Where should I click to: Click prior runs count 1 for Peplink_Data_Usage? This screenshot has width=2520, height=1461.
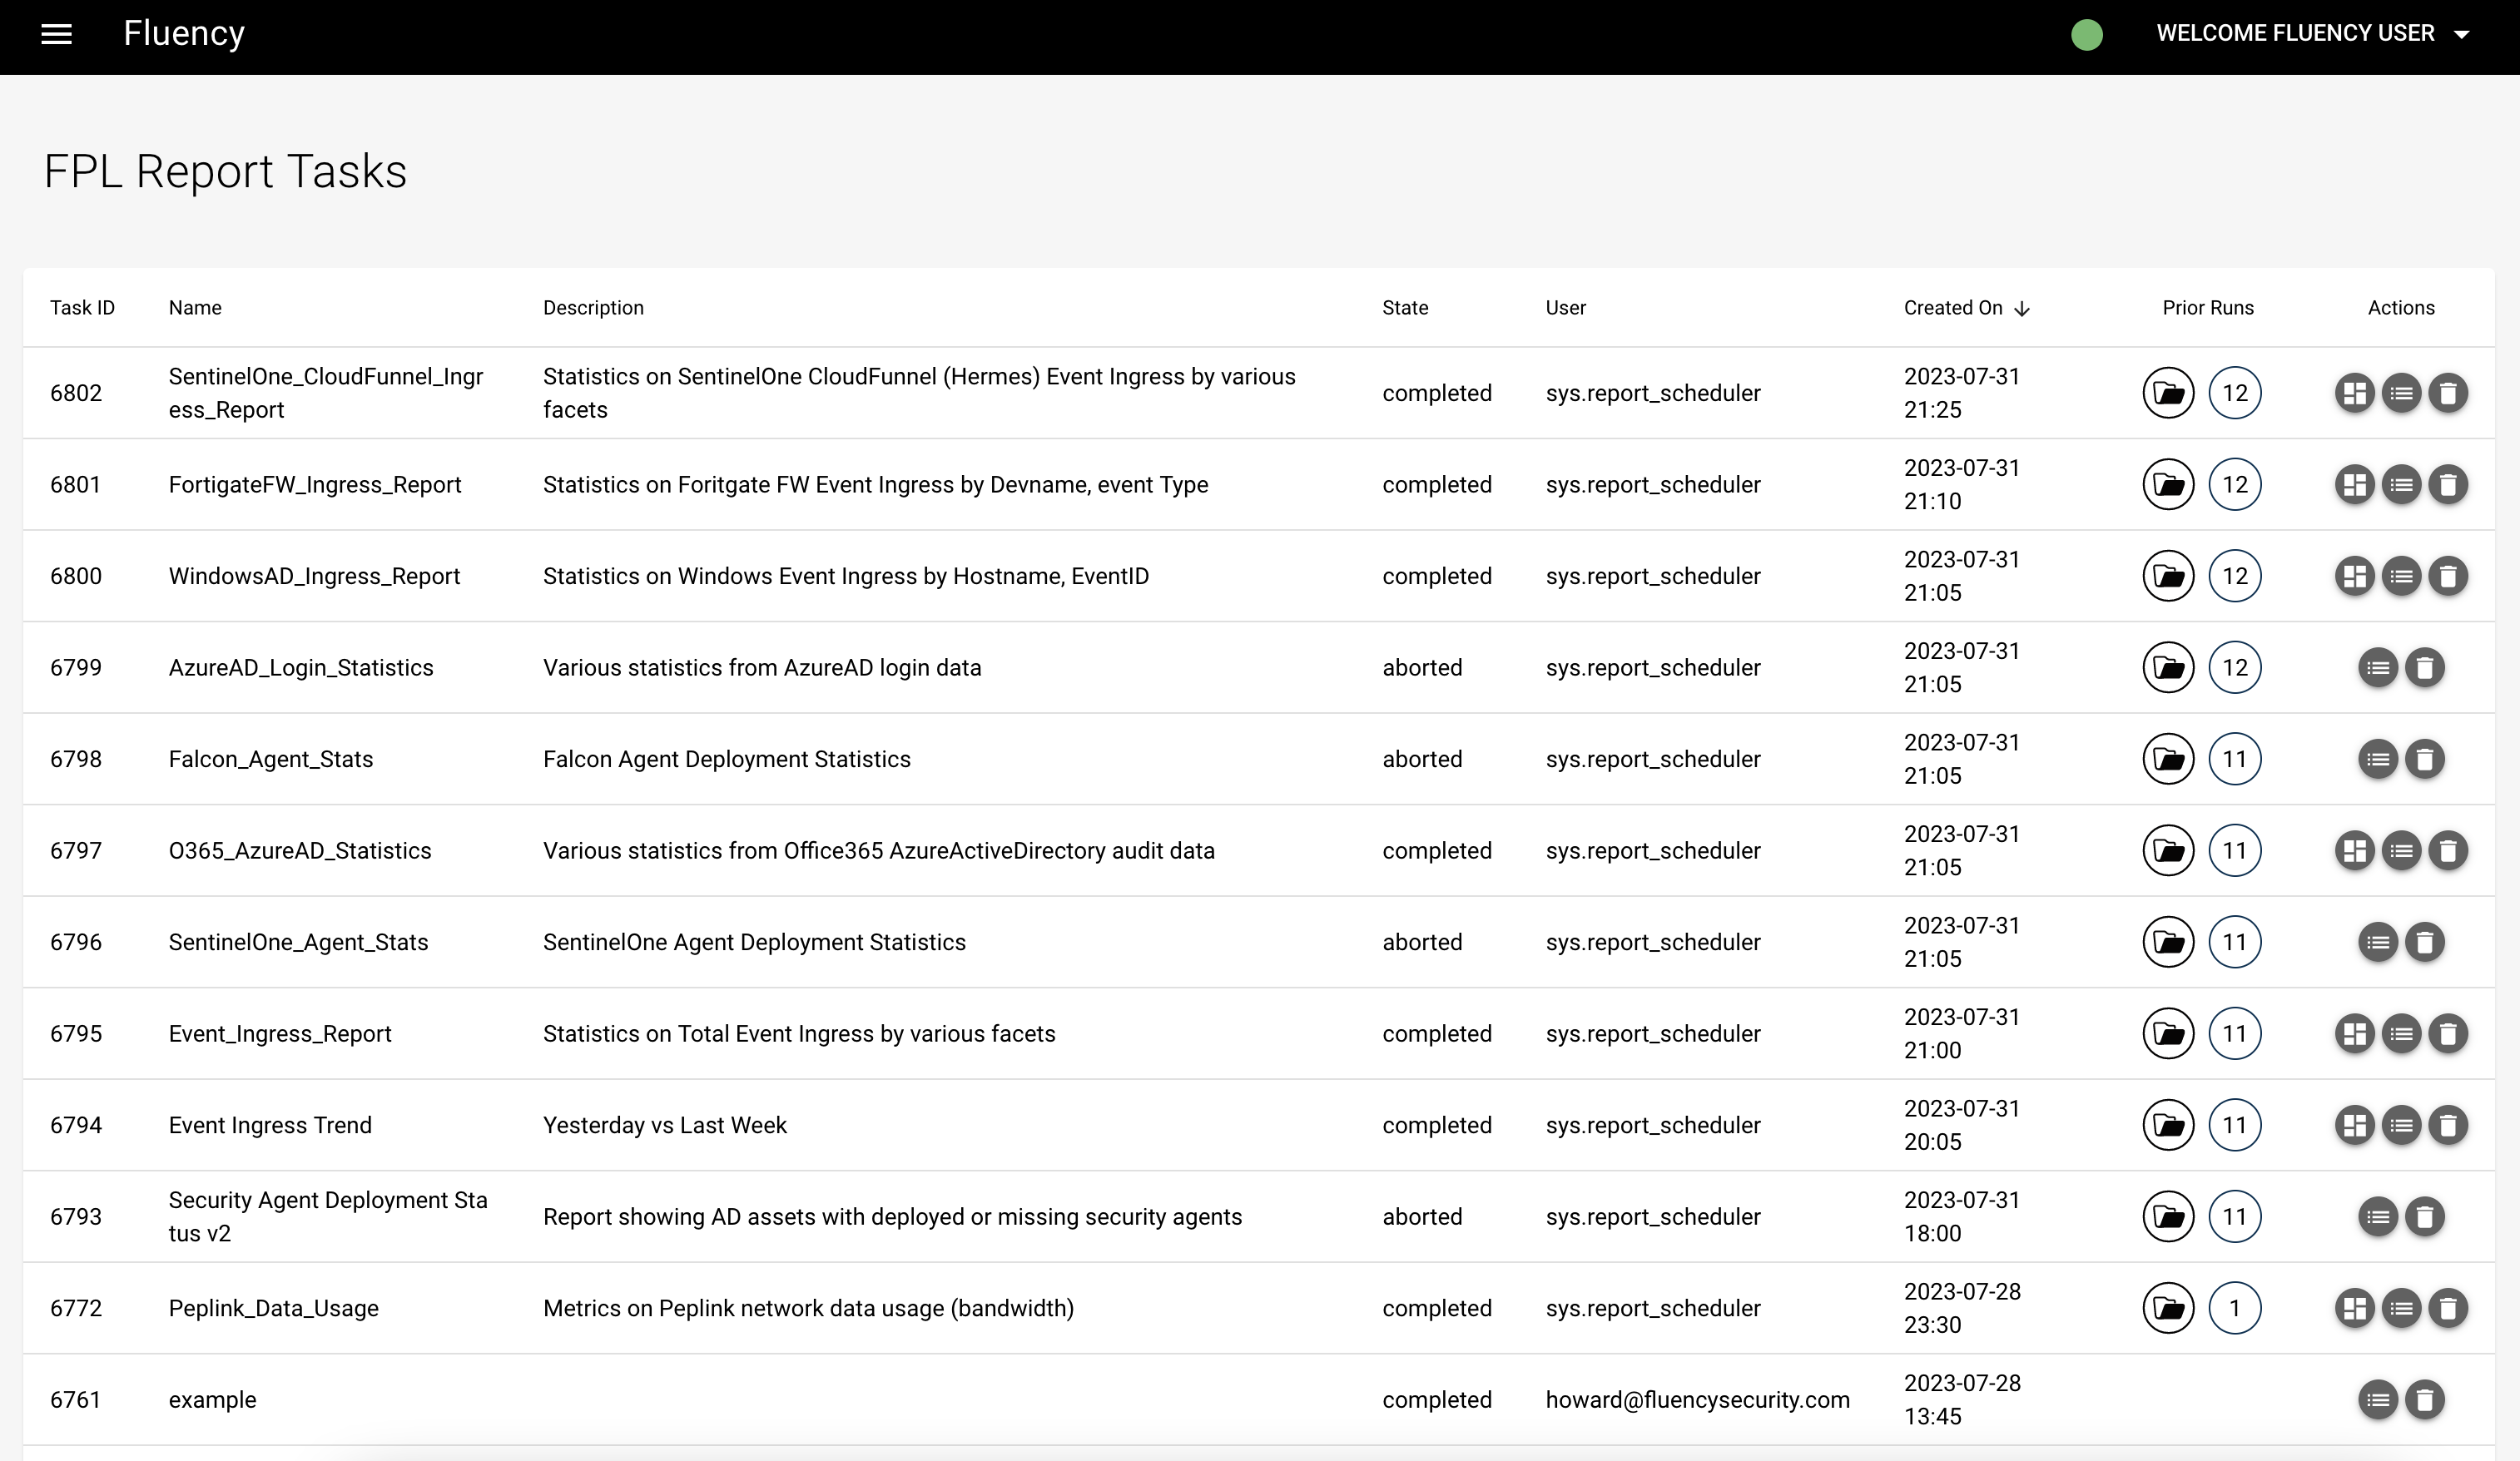(x=2234, y=1308)
